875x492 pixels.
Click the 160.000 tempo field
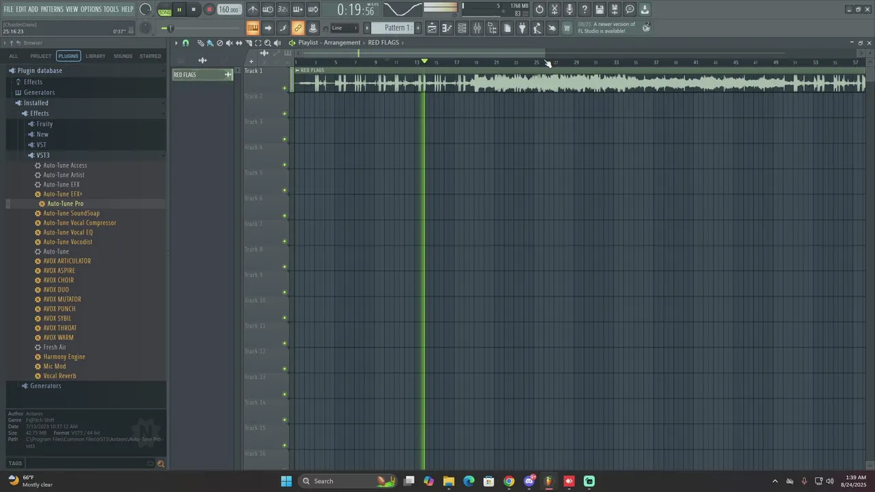[228, 10]
